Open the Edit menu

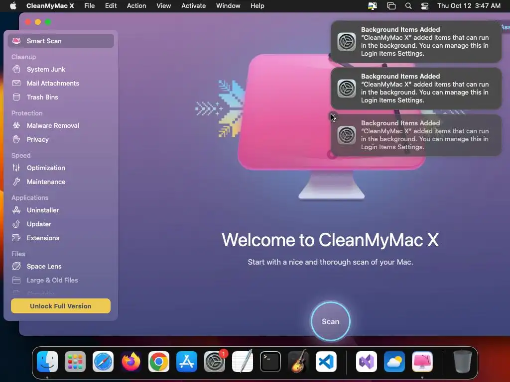[111, 6]
